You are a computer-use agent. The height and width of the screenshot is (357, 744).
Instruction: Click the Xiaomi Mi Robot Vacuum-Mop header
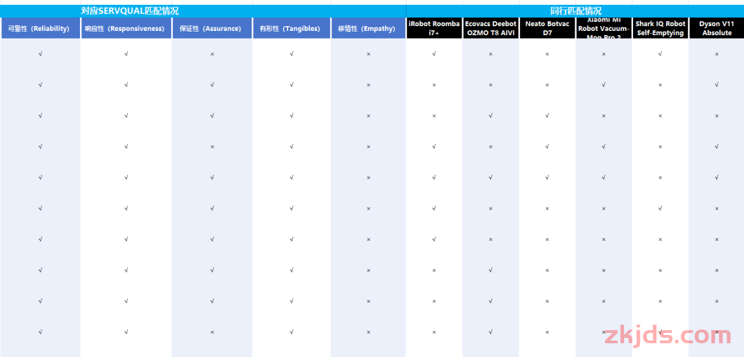tap(603, 28)
